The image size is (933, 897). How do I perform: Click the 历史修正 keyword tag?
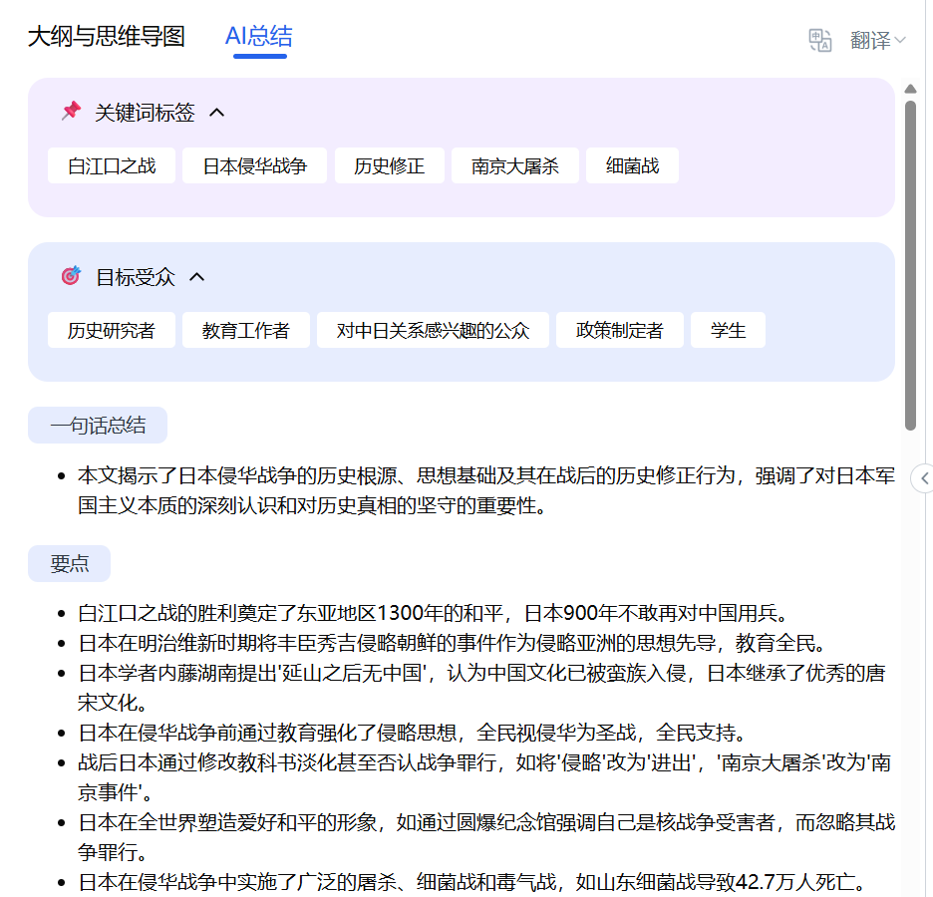pyautogui.click(x=389, y=165)
